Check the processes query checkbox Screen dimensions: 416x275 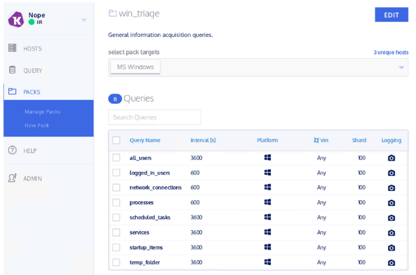point(116,203)
